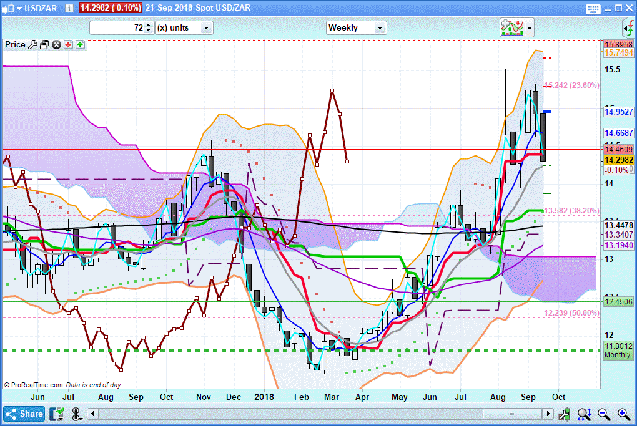The height and width of the screenshot is (426, 637).
Task: Add an indicator via the indicators icon
Action: pos(512,27)
